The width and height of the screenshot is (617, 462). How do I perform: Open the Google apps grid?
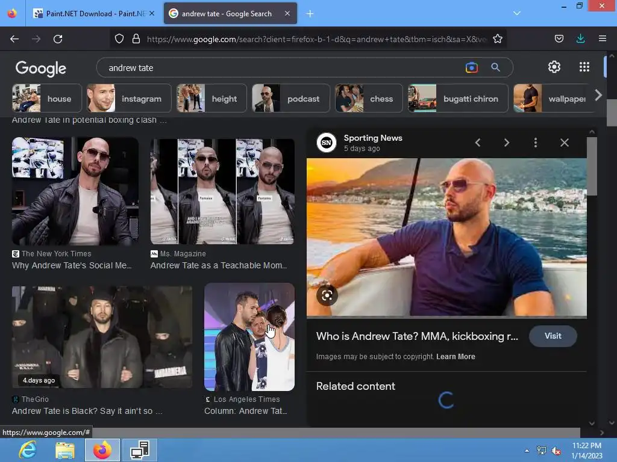pos(584,67)
